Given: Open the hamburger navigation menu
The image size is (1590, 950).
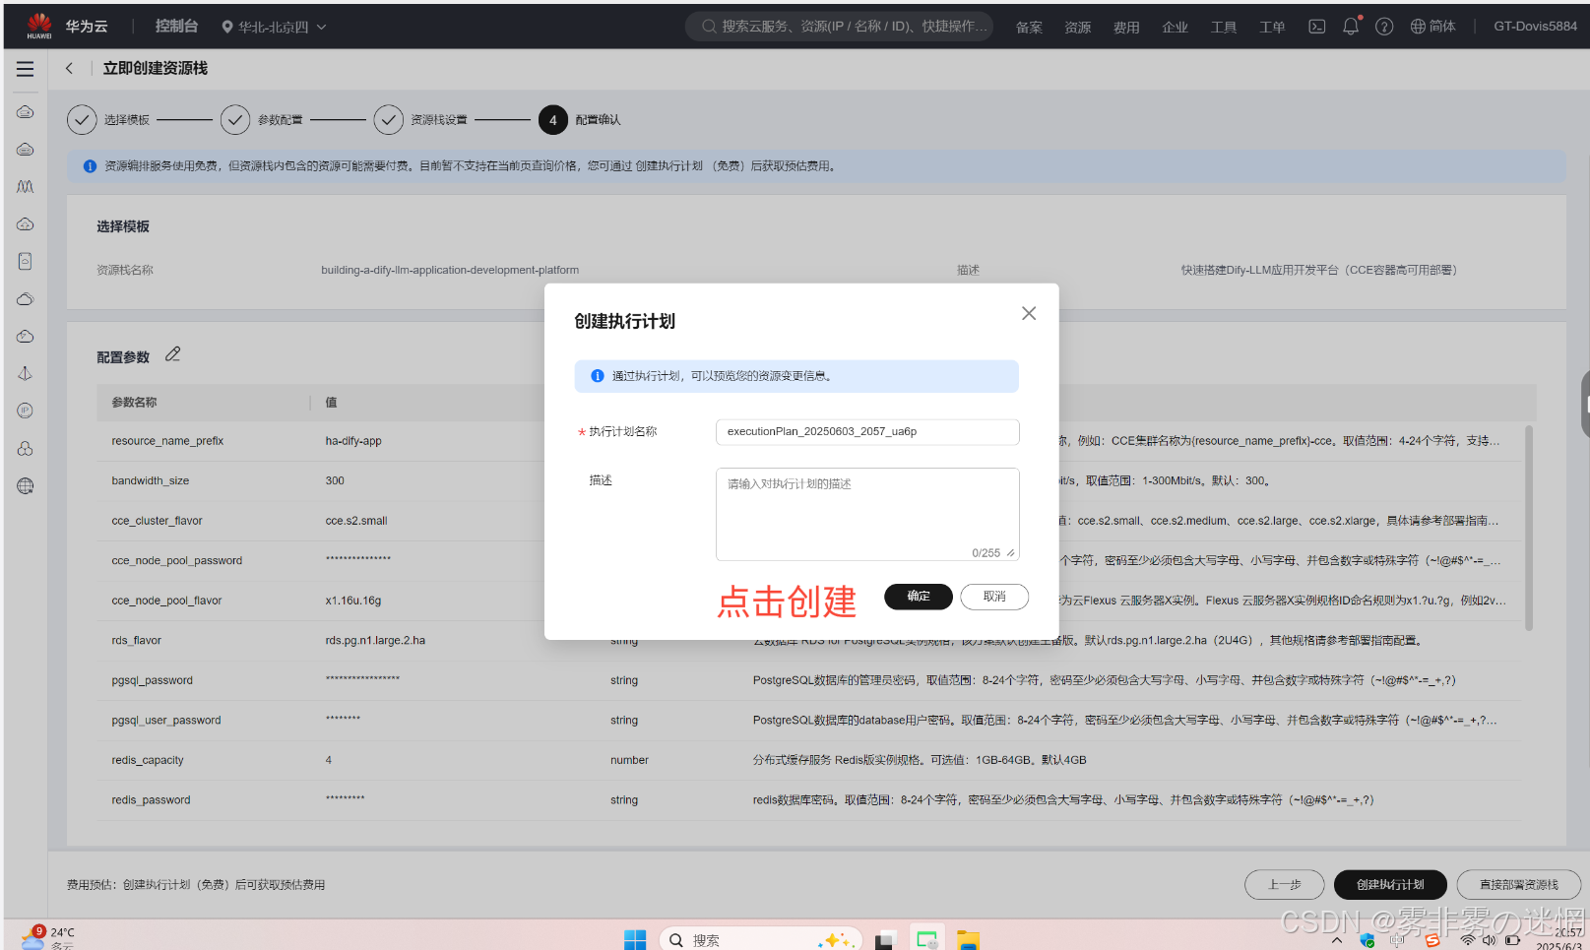Looking at the screenshot, I should tap(25, 69).
